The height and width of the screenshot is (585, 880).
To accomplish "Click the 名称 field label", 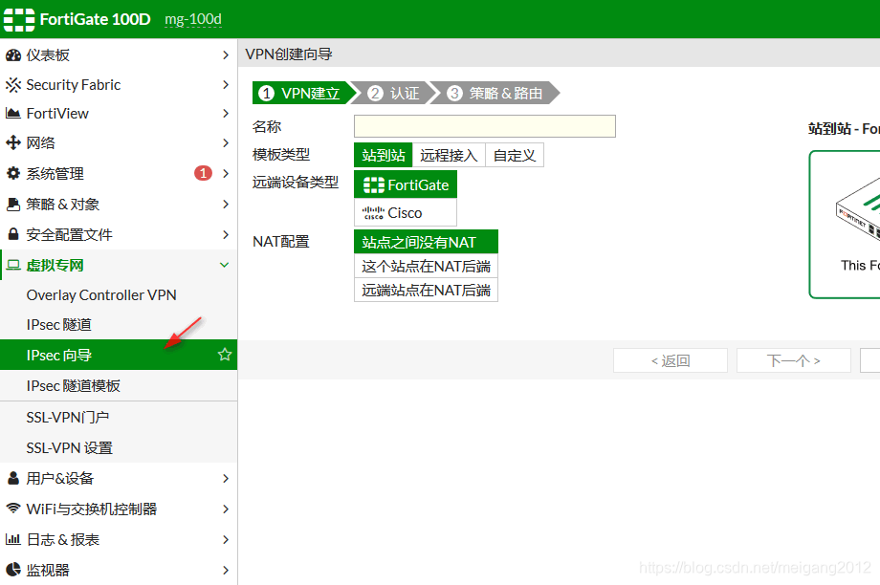I will tap(267, 127).
